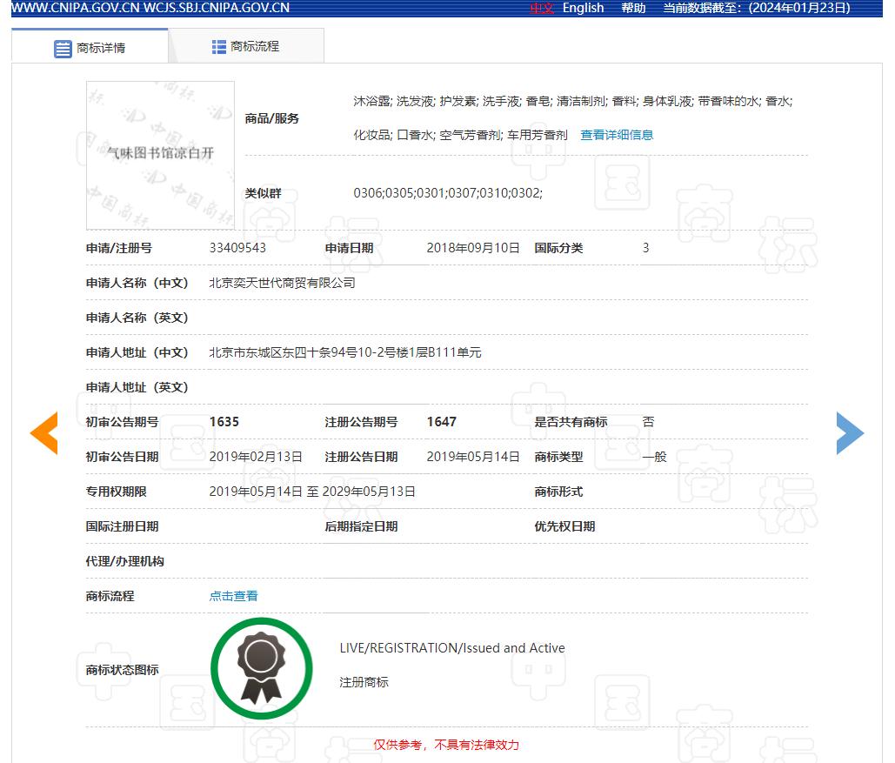Viewport: 895px width, 763px height.
Task: Select the 国际注册日期 field label
Action: 122,526
